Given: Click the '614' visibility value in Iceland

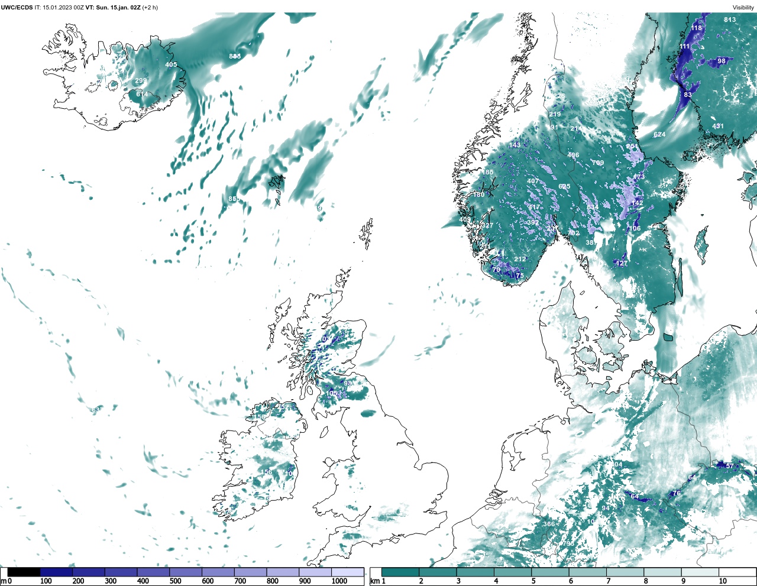Looking at the screenshot, I should (x=142, y=95).
